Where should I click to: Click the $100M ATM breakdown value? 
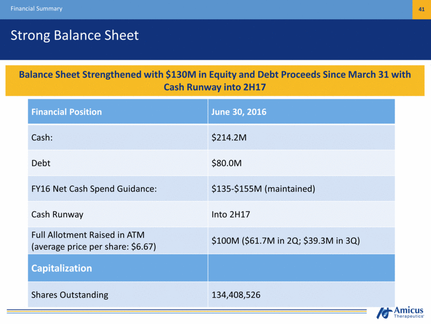(x=286, y=241)
